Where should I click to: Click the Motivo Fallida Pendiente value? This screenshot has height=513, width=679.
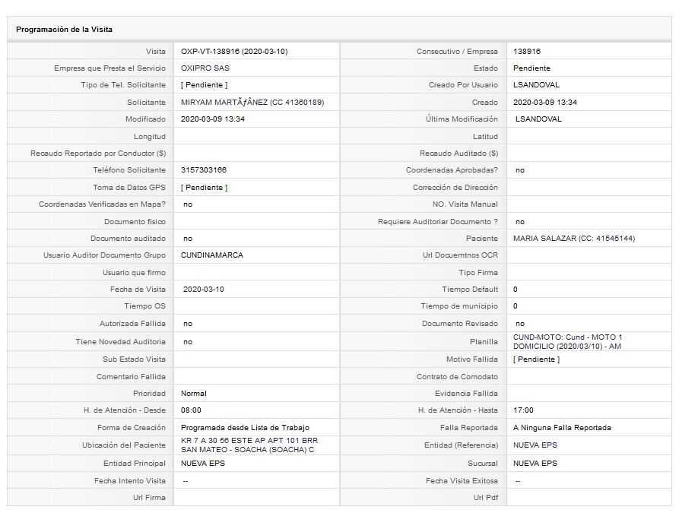[537, 359]
